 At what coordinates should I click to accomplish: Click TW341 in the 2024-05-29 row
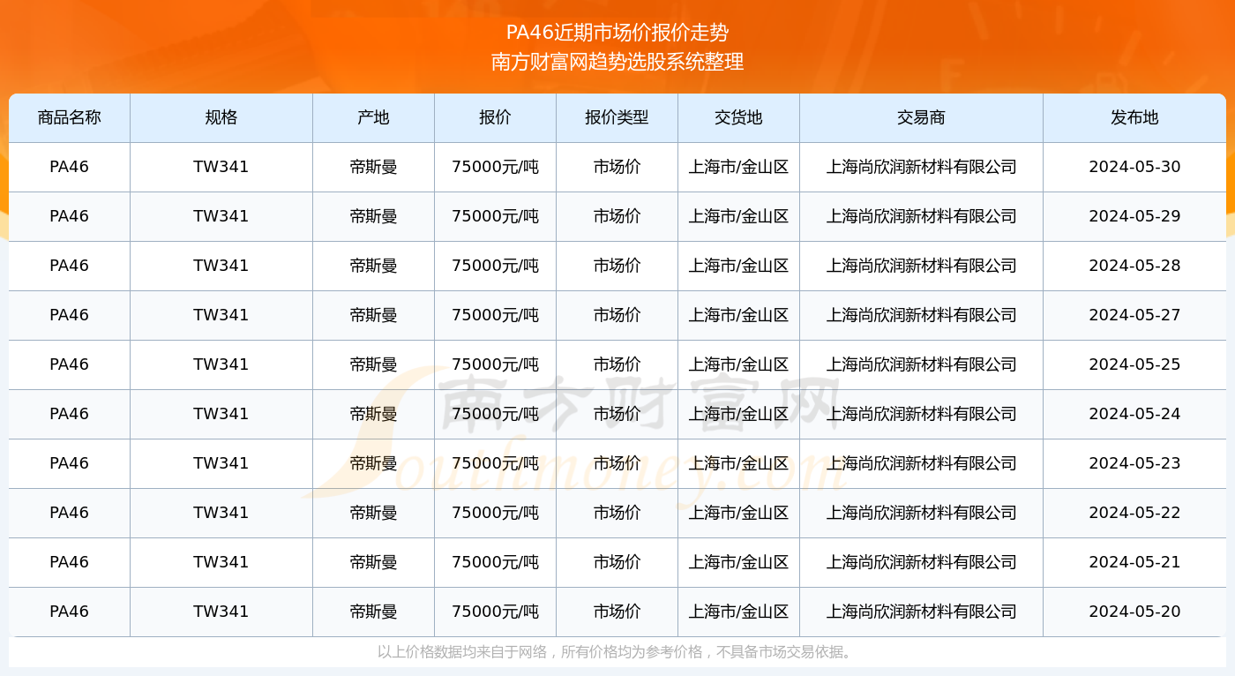coord(221,216)
